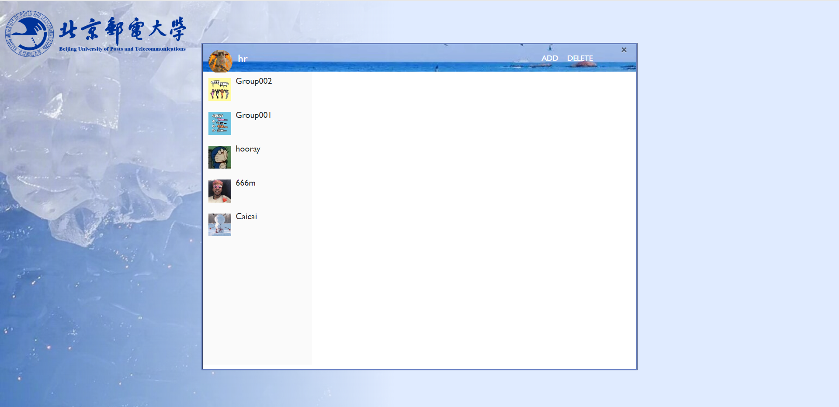This screenshot has height=407, width=839.
Task: Click the empty chat message area
Action: click(474, 218)
